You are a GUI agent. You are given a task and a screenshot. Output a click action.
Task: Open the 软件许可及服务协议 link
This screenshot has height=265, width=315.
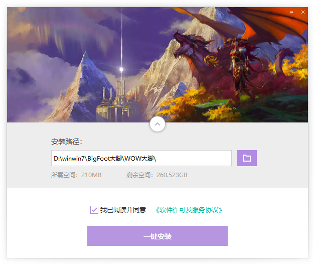(189, 210)
